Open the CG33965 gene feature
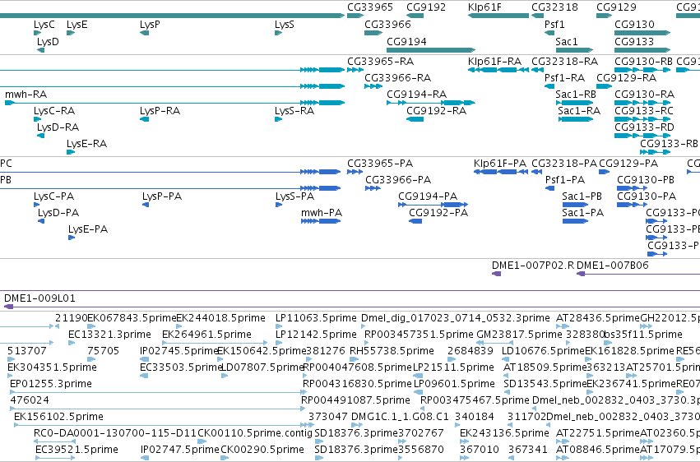The height and width of the screenshot is (462, 700). click(355, 16)
